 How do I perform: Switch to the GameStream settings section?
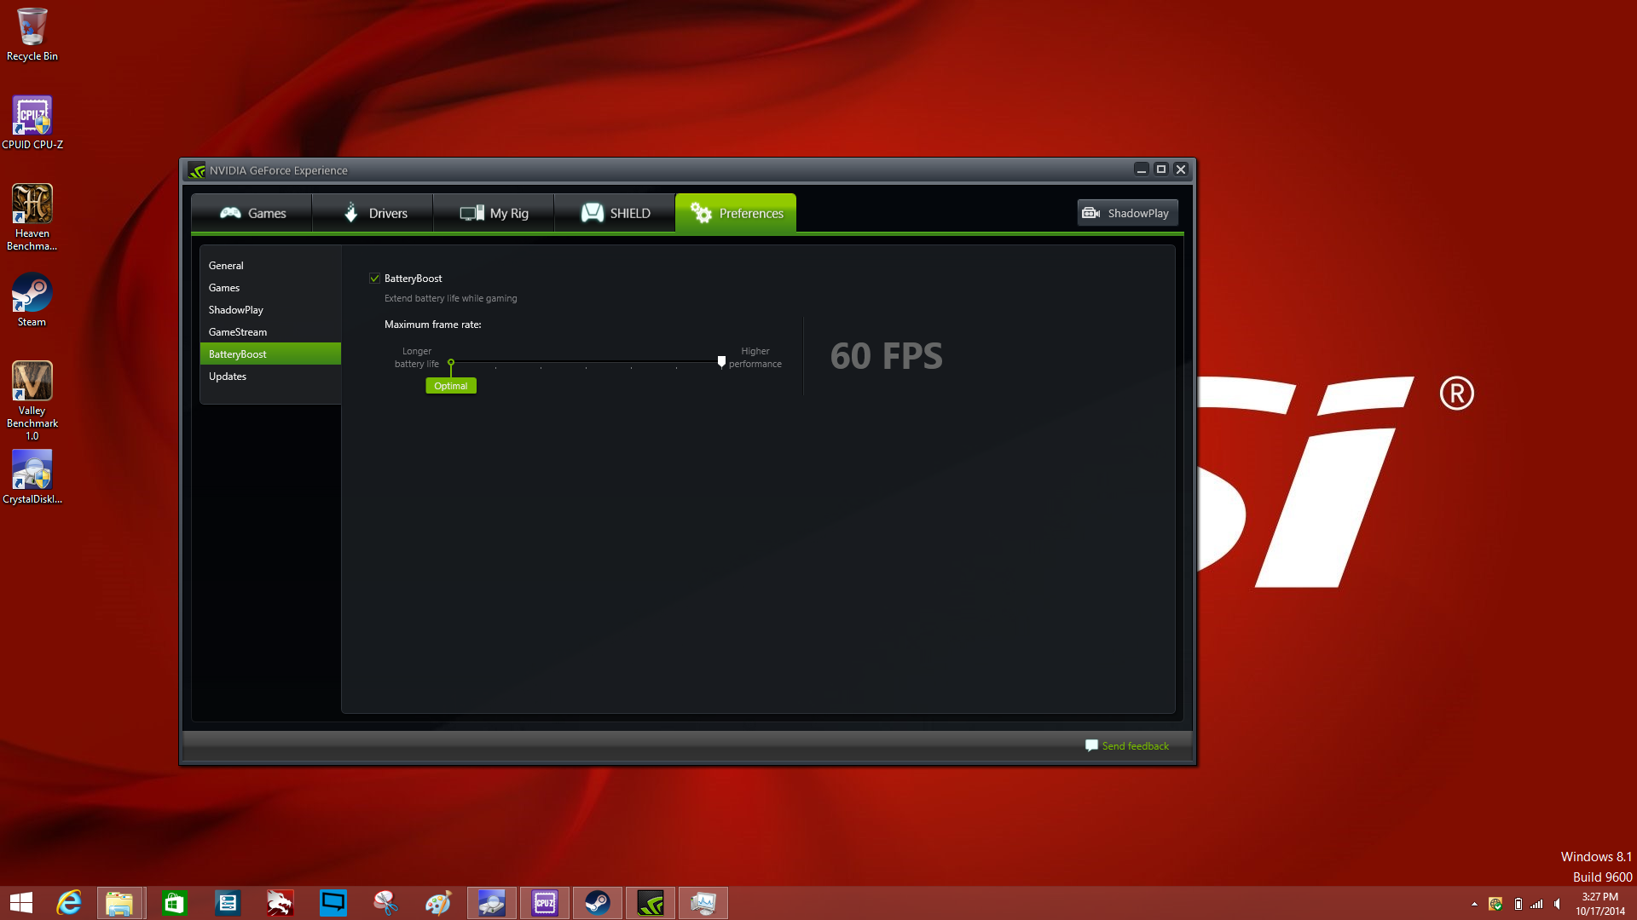click(237, 331)
